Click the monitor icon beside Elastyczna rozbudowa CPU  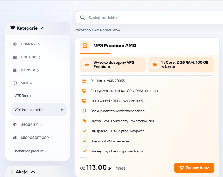point(84,91)
